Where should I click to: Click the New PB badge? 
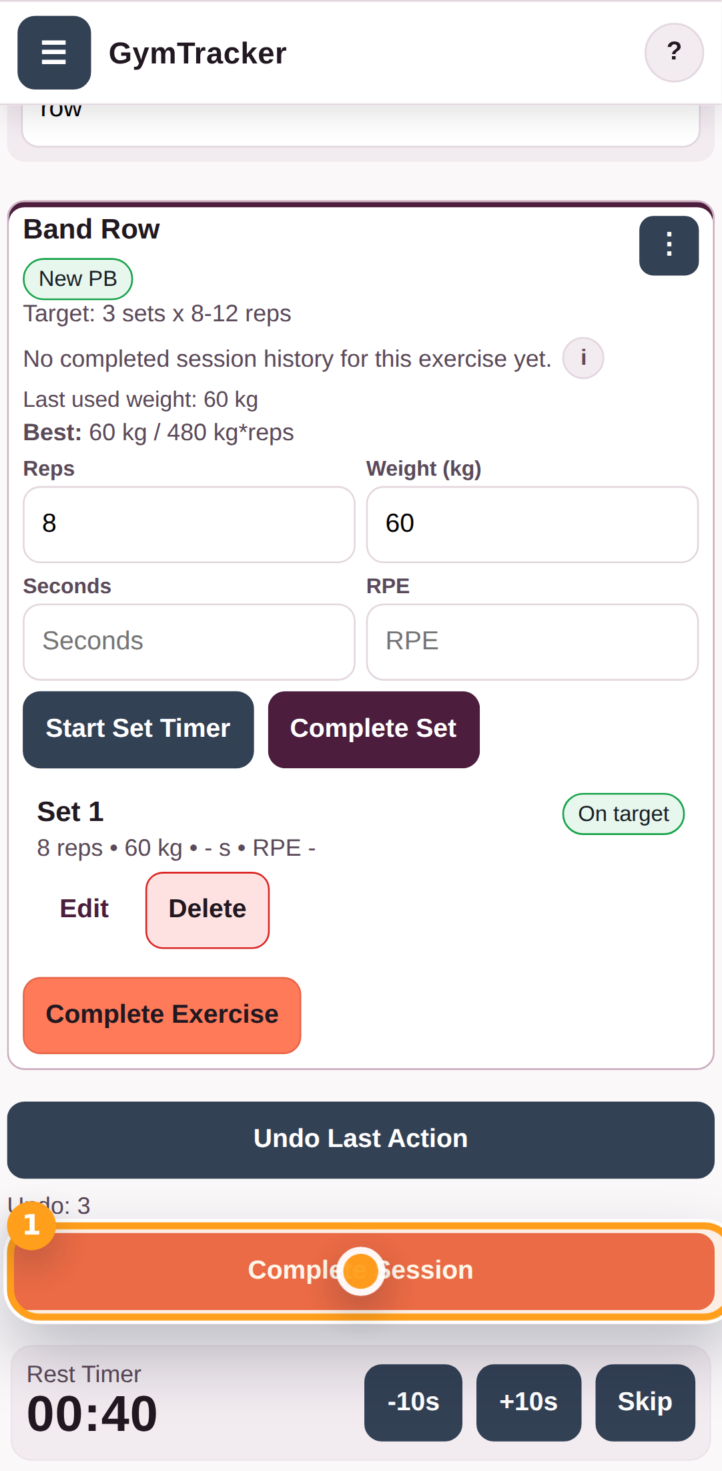point(77,279)
